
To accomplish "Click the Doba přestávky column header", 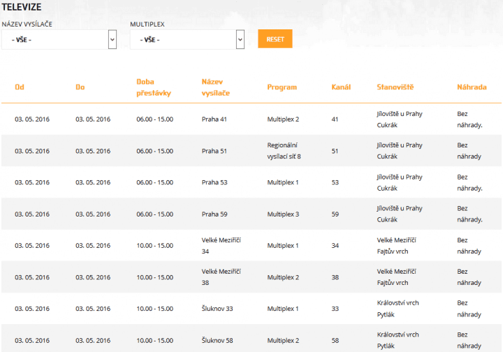I will (x=154, y=87).
